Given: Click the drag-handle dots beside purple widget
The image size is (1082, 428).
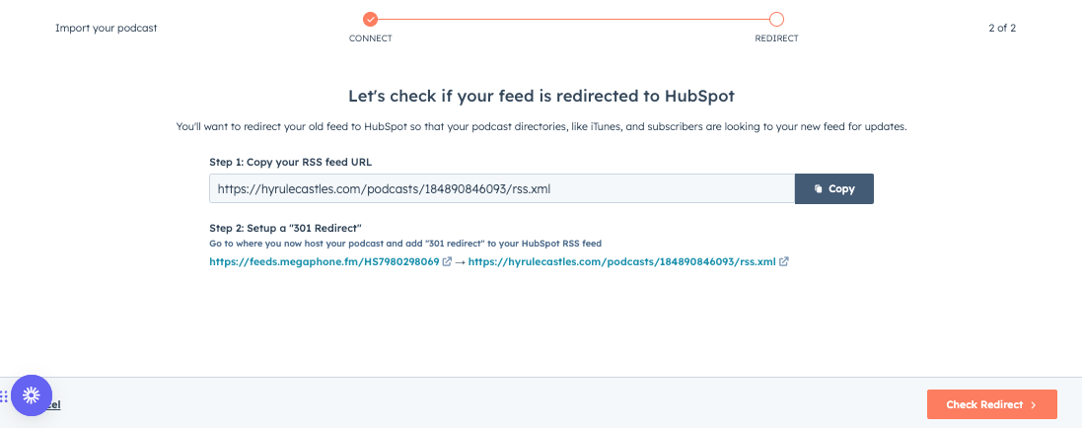Looking at the screenshot, I should (x=3, y=396).
